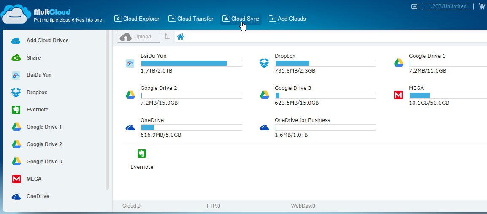487x214 pixels.
Task: Click the 616.9MB/5.0GB usage text
Action: (x=161, y=135)
